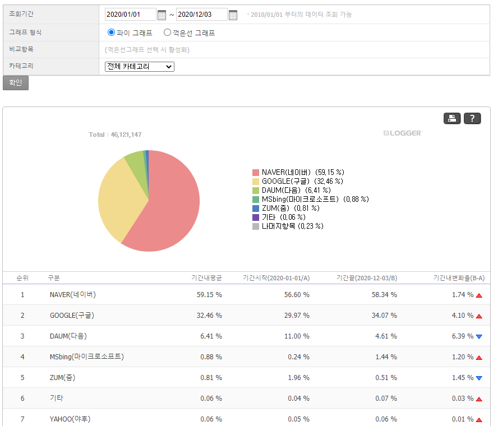Viewport: 493px width, 426px height.
Task: Click DAUM(다음) in the table
Action: click(x=68, y=336)
